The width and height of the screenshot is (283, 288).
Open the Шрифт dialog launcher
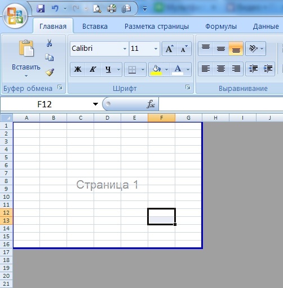pos(188,88)
